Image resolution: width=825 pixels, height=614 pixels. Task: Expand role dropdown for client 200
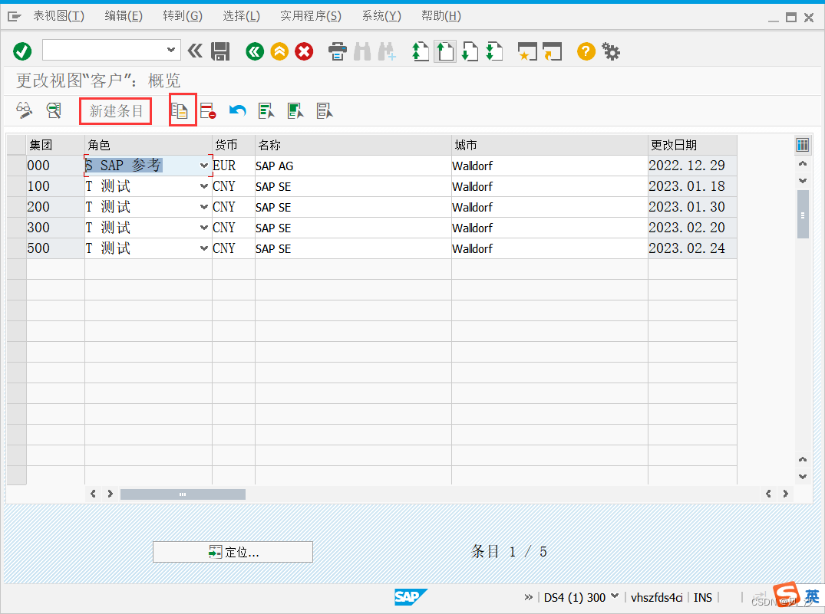tap(203, 207)
